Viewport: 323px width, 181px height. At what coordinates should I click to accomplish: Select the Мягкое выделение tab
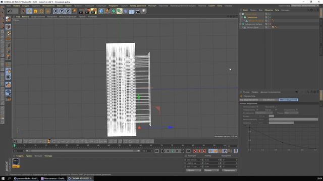(288, 100)
